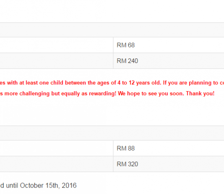Click the blank left cell beside RM 68
The width and height of the screenshot is (224, 194).
click(57, 45)
